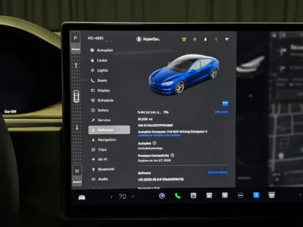Open notifications with the bell icon

(x=205, y=39)
